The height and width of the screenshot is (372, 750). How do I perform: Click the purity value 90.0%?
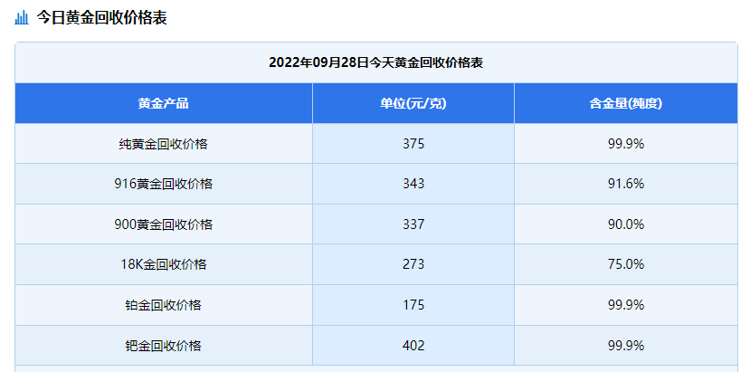click(x=626, y=224)
